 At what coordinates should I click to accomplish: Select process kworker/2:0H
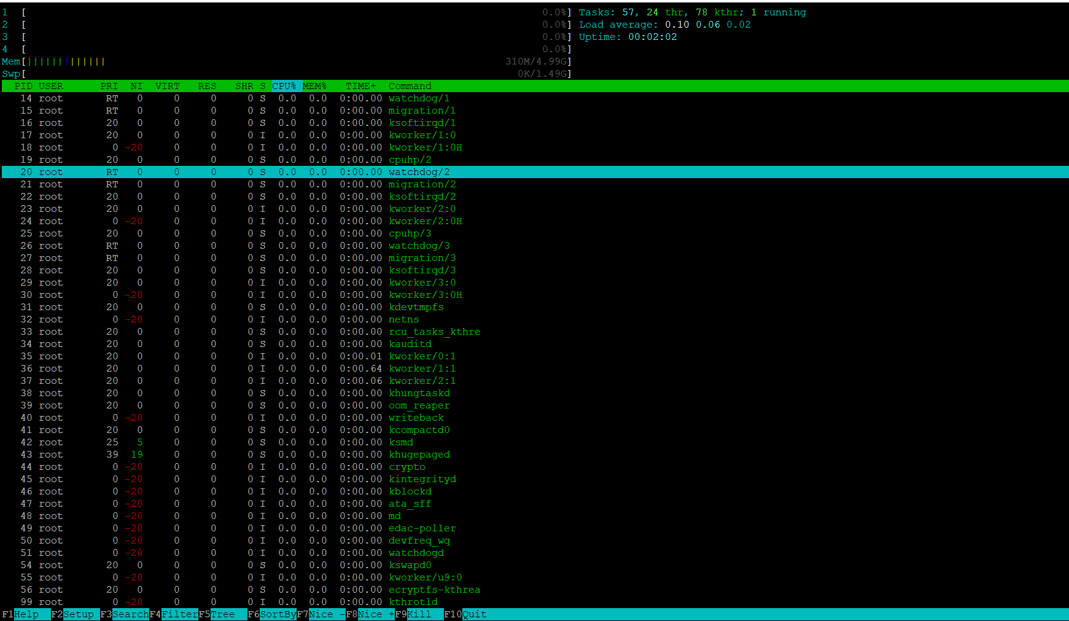(x=535, y=221)
